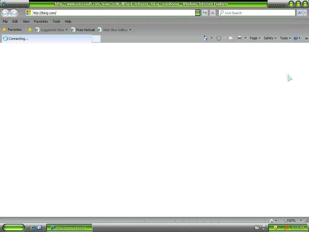Viewport: 309px width, 232px height.
Task: Click the Print icon
Action: [x=239, y=38]
